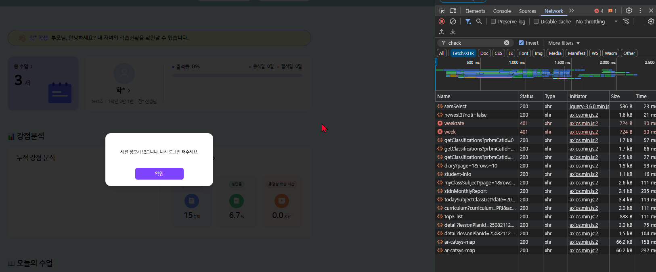Viewport: 656px width, 272px height.
Task: Click inside the 'check' filter input field
Action: [x=475, y=43]
